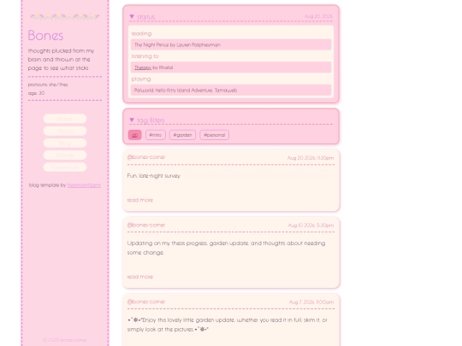The height and width of the screenshot is (346, 462).
Task: Click the Night Prince reading entry
Action: pyautogui.click(x=231, y=44)
